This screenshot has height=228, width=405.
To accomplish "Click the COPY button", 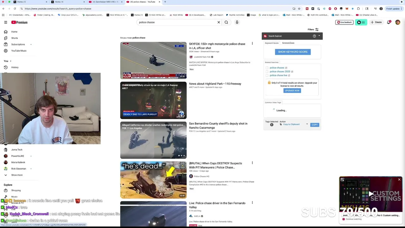I will 315,125.
